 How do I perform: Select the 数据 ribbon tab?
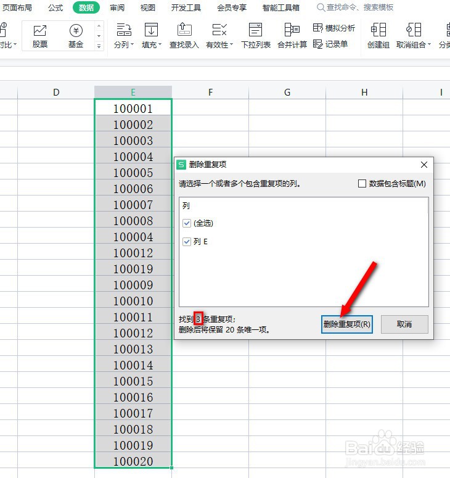(x=86, y=7)
